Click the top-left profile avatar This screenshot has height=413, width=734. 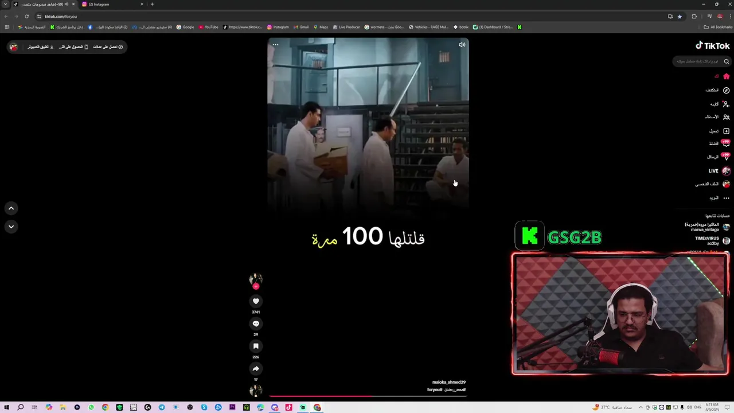click(14, 47)
